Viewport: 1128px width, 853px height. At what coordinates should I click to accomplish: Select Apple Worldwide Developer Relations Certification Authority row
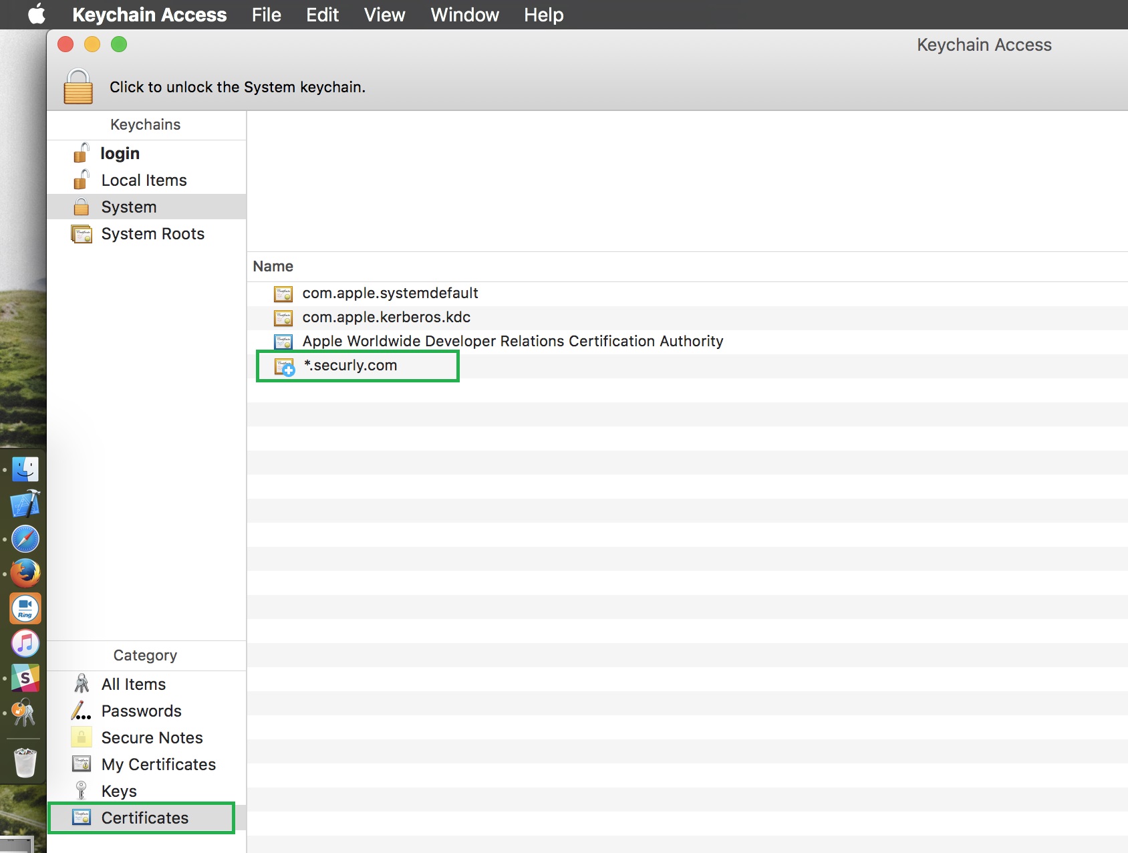coord(687,342)
